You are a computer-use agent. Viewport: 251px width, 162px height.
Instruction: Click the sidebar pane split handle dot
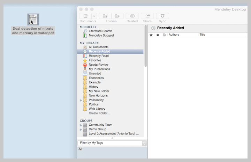[x=112, y=138]
